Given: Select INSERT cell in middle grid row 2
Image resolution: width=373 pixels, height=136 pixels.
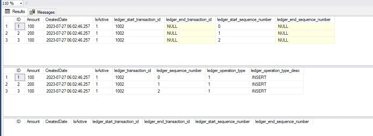Looking at the screenshot, I should click(277, 84).
